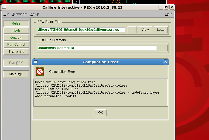Screen dimensions: 209x140
Task: Open the Setup menu
Action: click(35, 14)
